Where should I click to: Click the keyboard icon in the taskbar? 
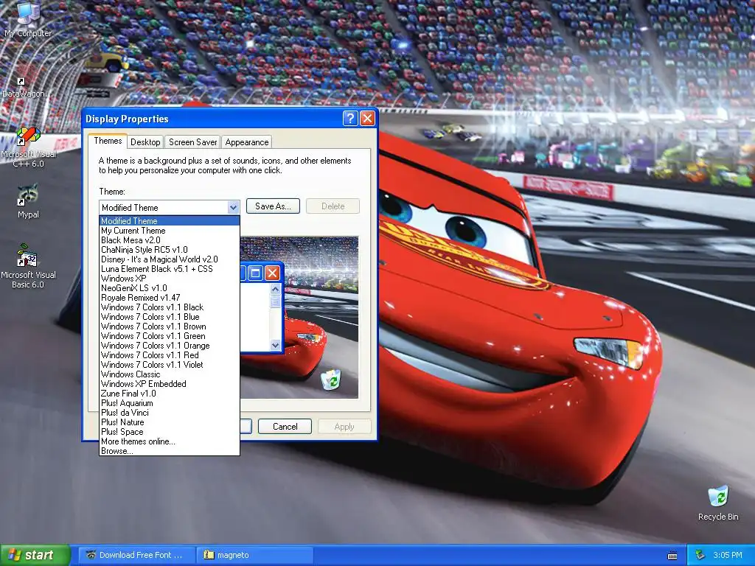pos(672,556)
